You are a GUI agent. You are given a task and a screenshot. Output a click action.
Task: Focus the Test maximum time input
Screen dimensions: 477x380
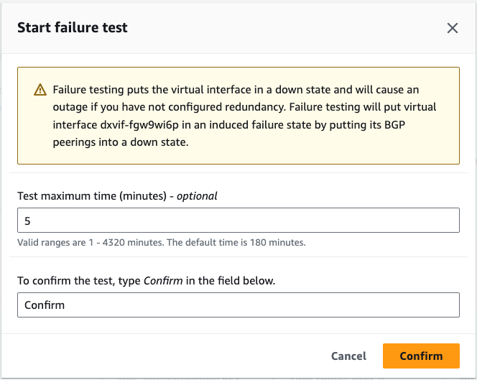[238, 220]
